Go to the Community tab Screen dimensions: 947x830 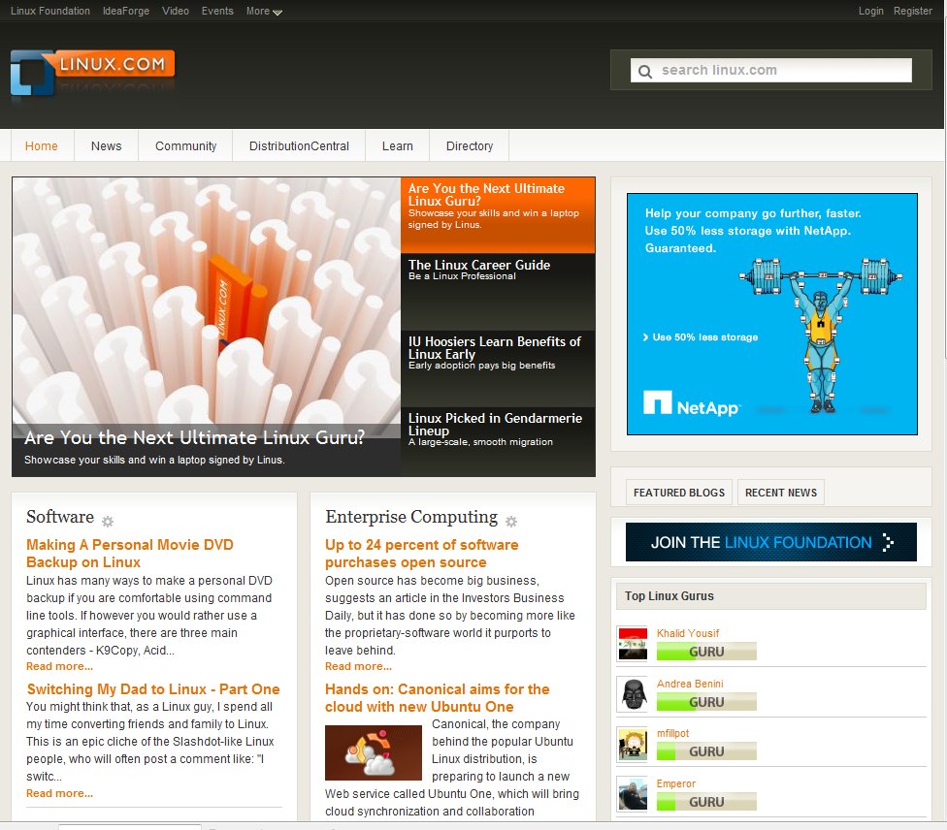(x=185, y=146)
